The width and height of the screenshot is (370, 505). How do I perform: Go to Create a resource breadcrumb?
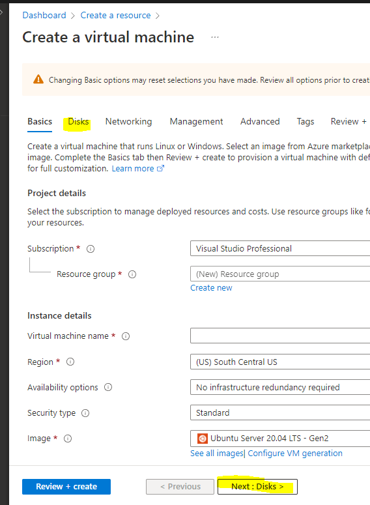tap(115, 15)
